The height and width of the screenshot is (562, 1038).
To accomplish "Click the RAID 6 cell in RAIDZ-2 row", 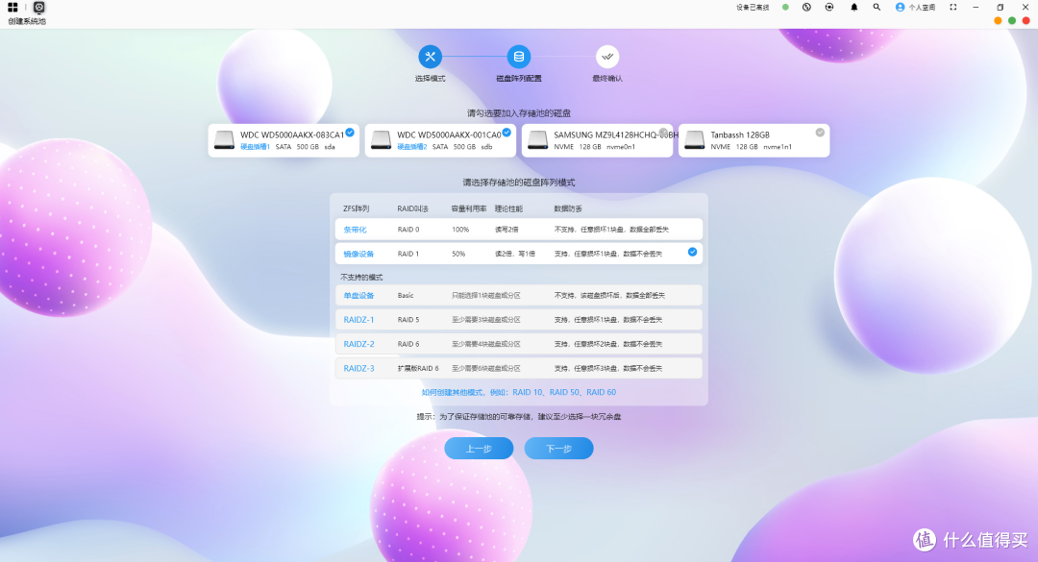I will pos(408,344).
